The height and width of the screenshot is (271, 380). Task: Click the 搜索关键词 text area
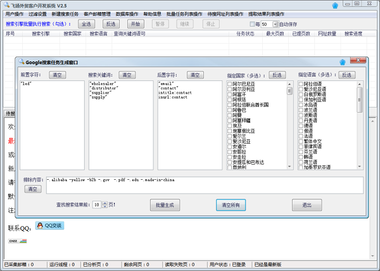[x=121, y=125]
